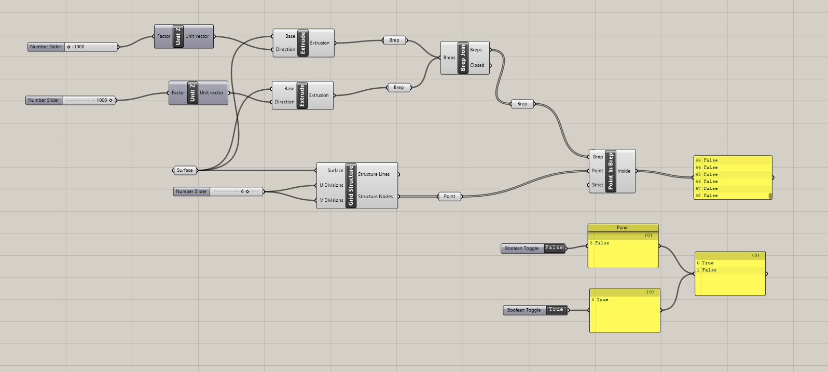
Task: Click the Strict input on Point In Brep
Action: click(597, 185)
